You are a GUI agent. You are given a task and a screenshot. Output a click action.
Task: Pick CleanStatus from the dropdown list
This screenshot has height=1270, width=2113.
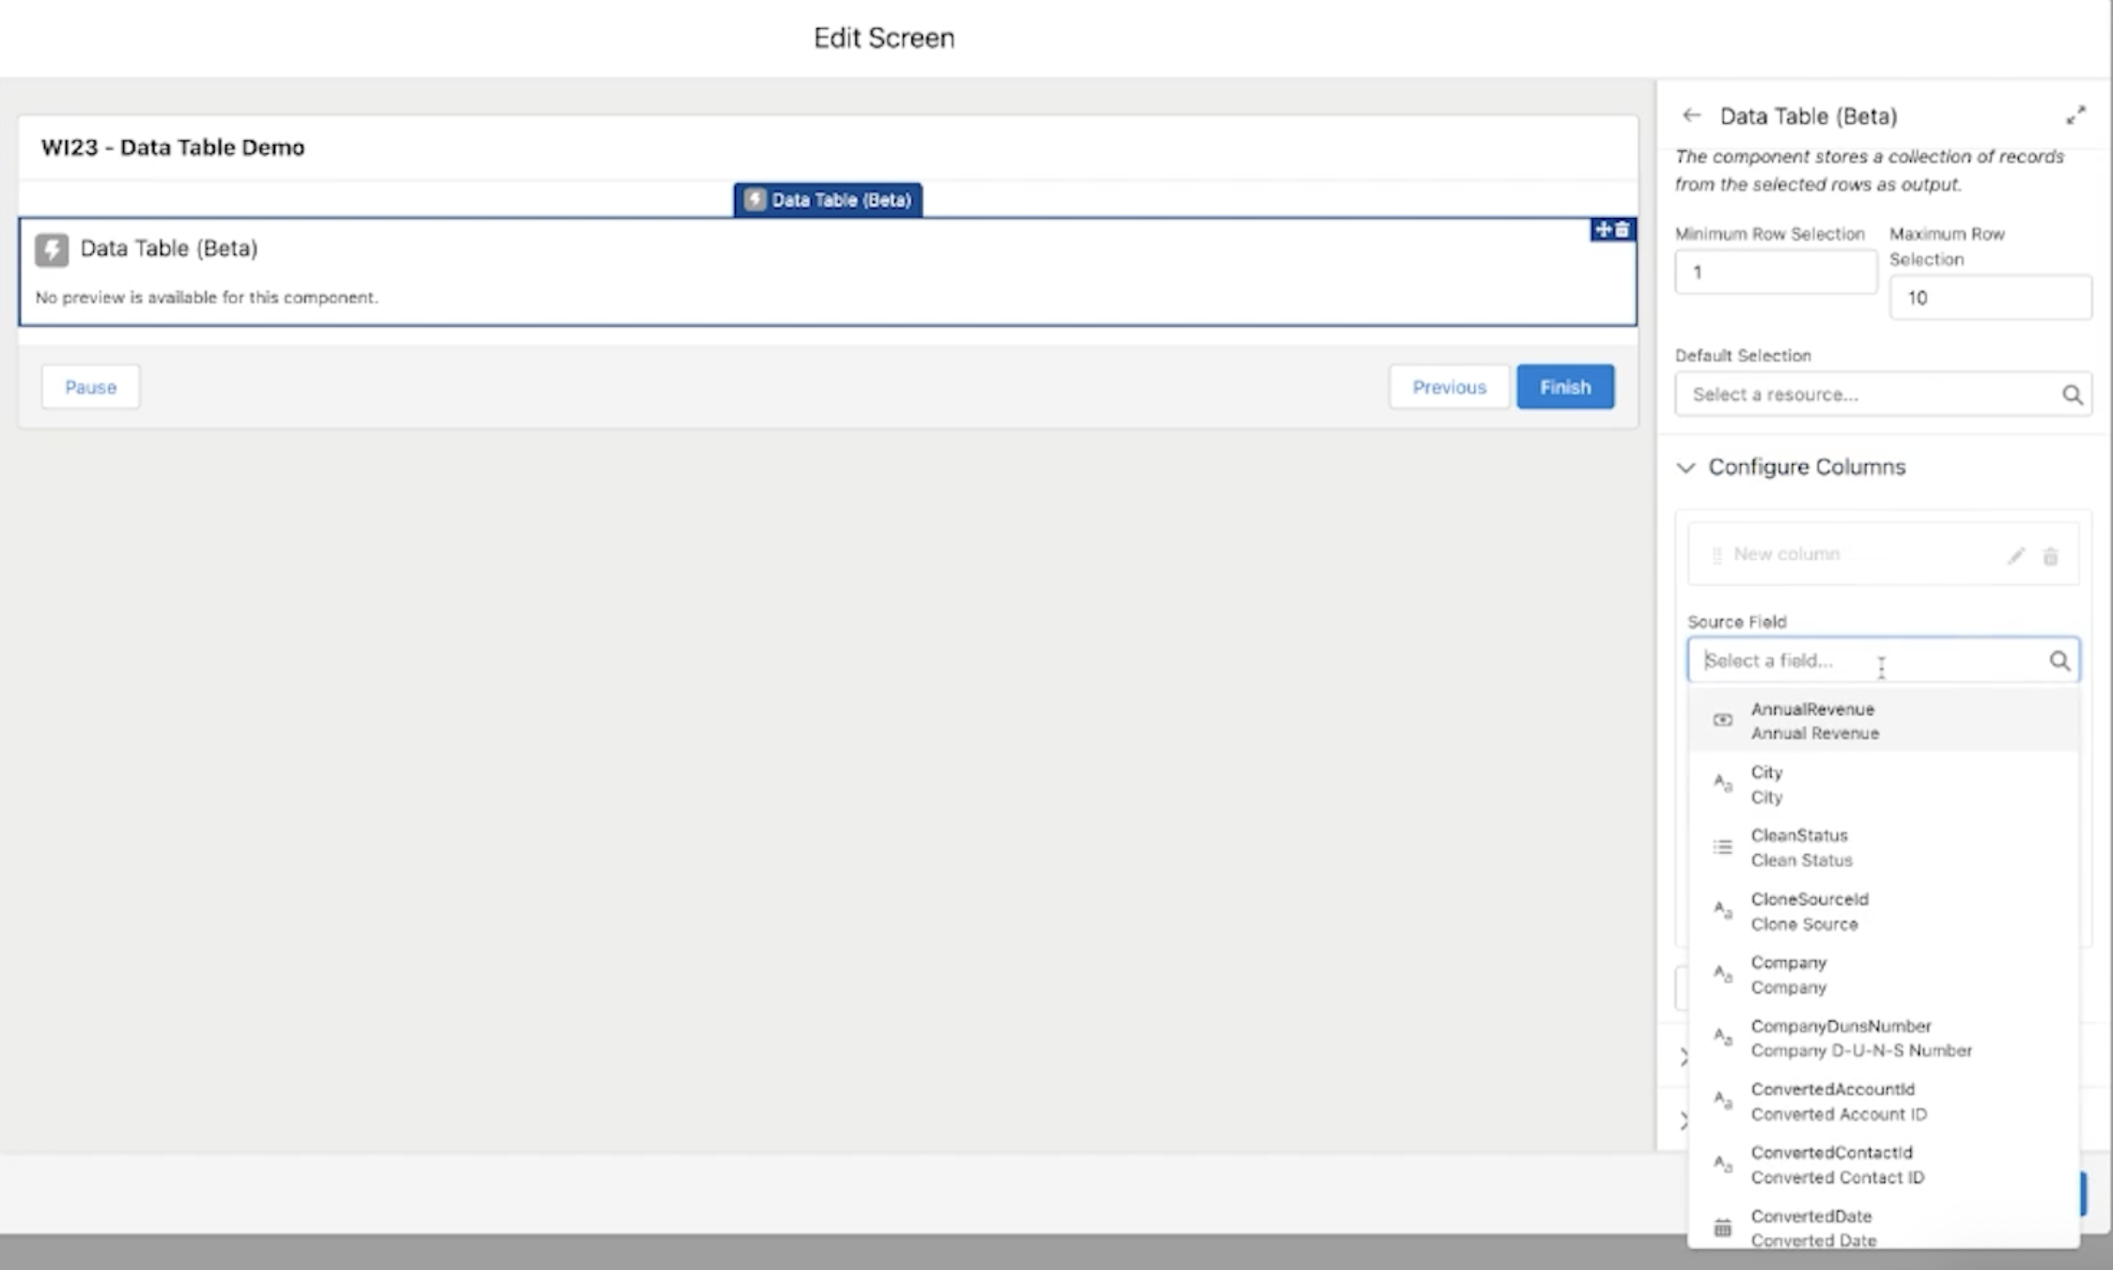pyautogui.click(x=1800, y=847)
